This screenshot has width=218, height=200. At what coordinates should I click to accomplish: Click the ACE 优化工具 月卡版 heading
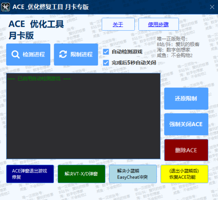click(x=36, y=30)
